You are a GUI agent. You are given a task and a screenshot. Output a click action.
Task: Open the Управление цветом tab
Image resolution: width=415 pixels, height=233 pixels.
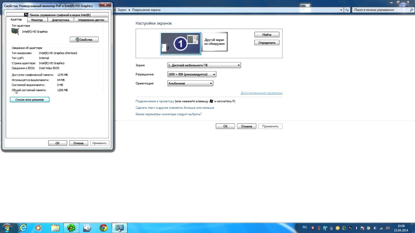91,20
